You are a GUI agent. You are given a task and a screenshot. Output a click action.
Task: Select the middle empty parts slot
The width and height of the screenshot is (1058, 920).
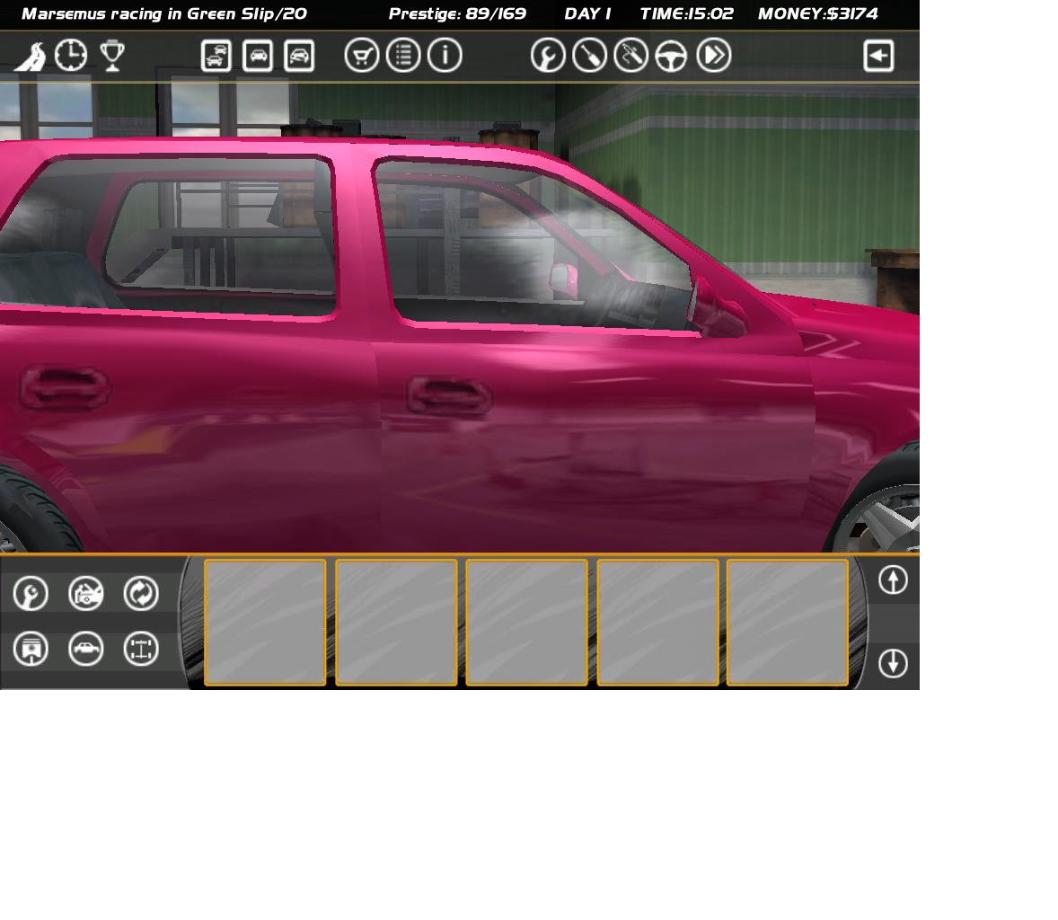(526, 623)
